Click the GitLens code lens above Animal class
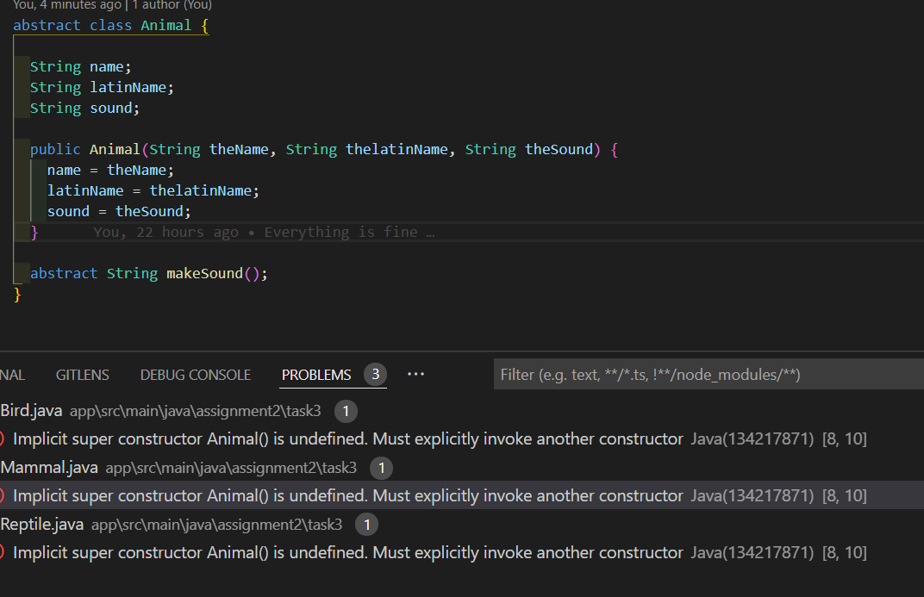This screenshot has width=924, height=597. [x=112, y=5]
